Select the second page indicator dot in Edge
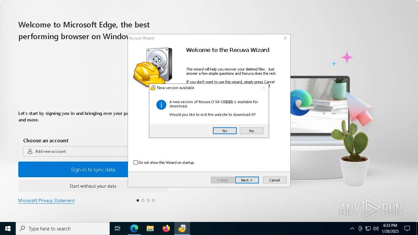The height and width of the screenshot is (235, 418). 143,200
